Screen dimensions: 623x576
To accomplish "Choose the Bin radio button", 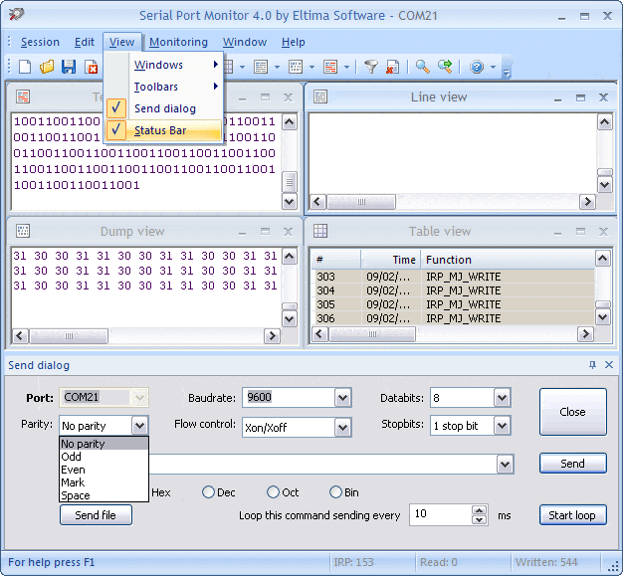I will (335, 492).
